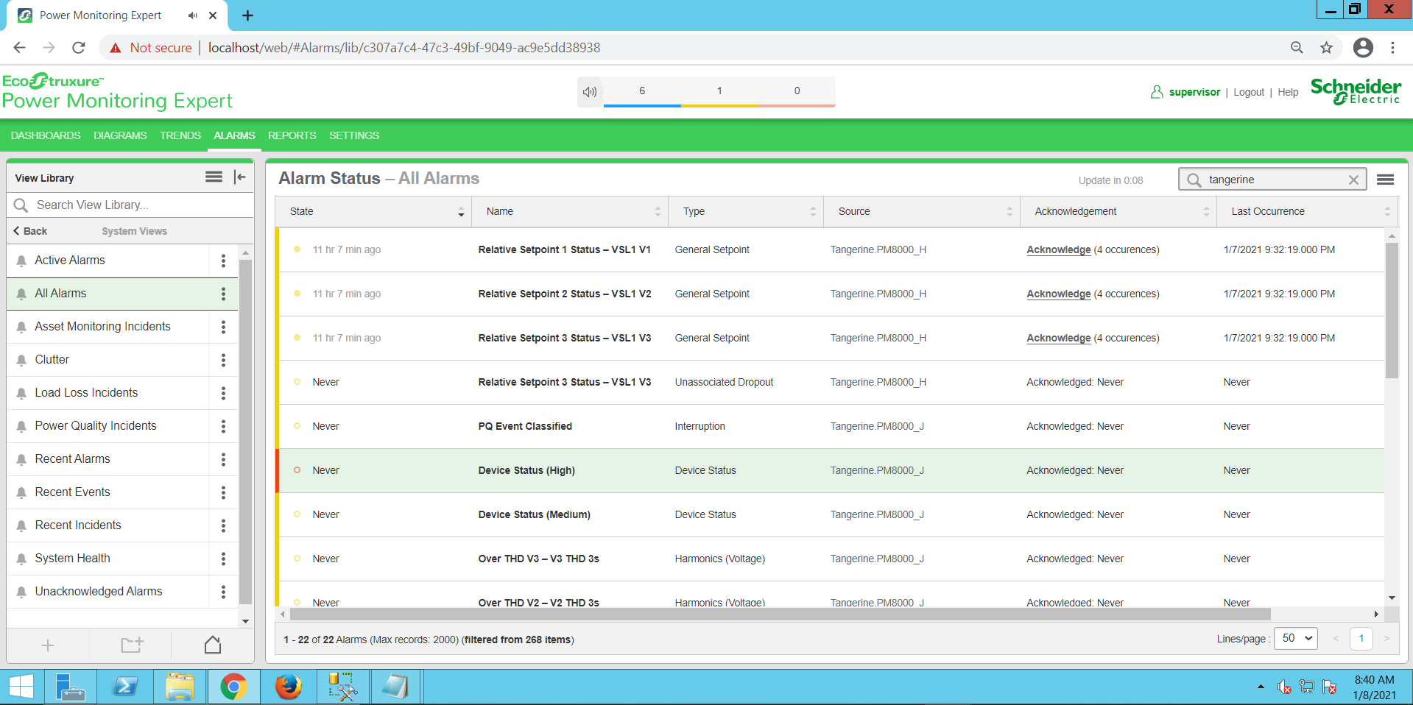Acknowledge Relative Setpoint 1 Status alarm
This screenshot has height=705, width=1413.
tap(1059, 250)
